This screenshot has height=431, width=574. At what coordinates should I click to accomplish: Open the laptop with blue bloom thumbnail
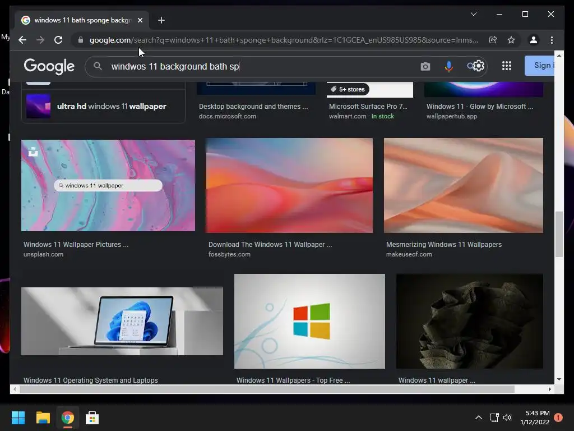122,321
